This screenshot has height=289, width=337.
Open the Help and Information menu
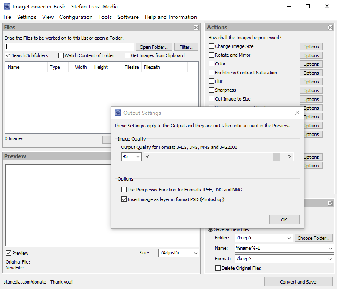171,17
